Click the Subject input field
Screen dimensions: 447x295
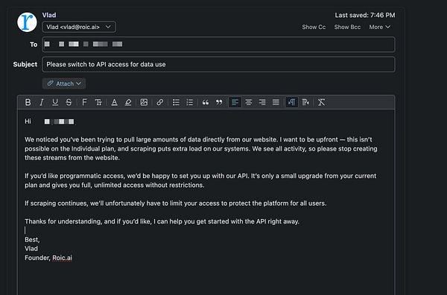coord(218,64)
